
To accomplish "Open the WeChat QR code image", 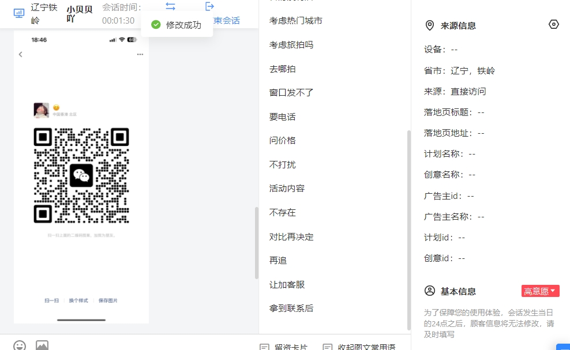I will [x=81, y=175].
